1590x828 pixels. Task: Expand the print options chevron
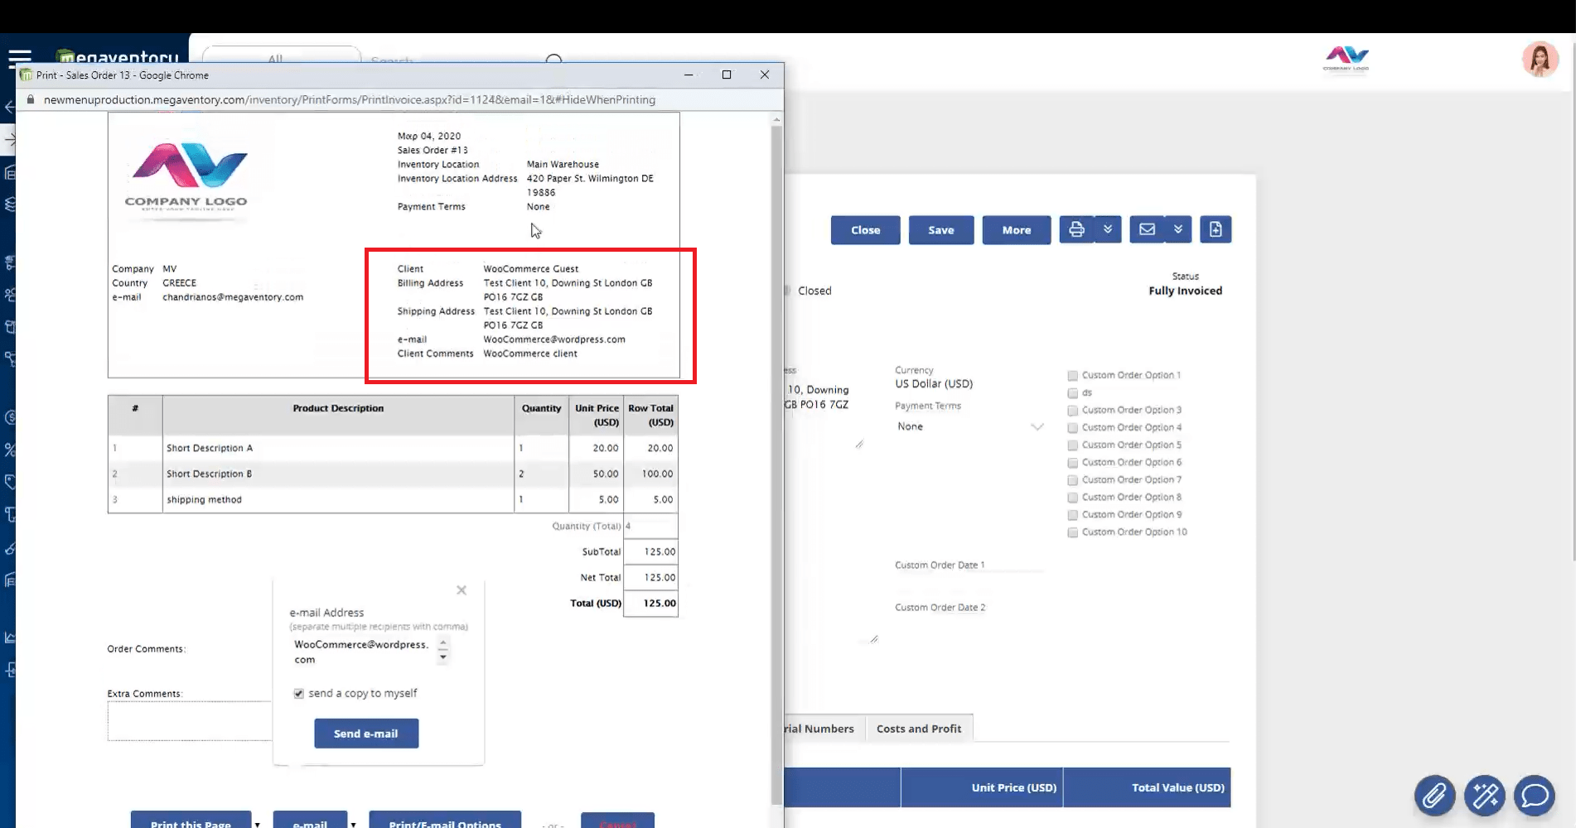point(1108,229)
